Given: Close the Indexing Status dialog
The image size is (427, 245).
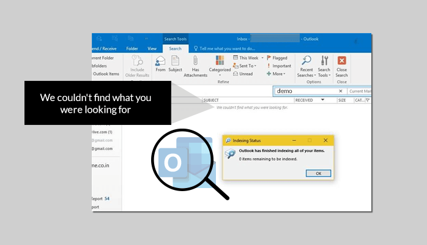Looking at the screenshot, I should click(x=325, y=140).
